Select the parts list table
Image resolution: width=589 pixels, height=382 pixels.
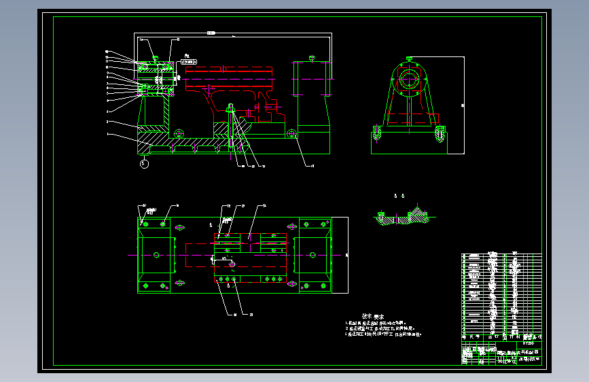pyautogui.click(x=501, y=298)
